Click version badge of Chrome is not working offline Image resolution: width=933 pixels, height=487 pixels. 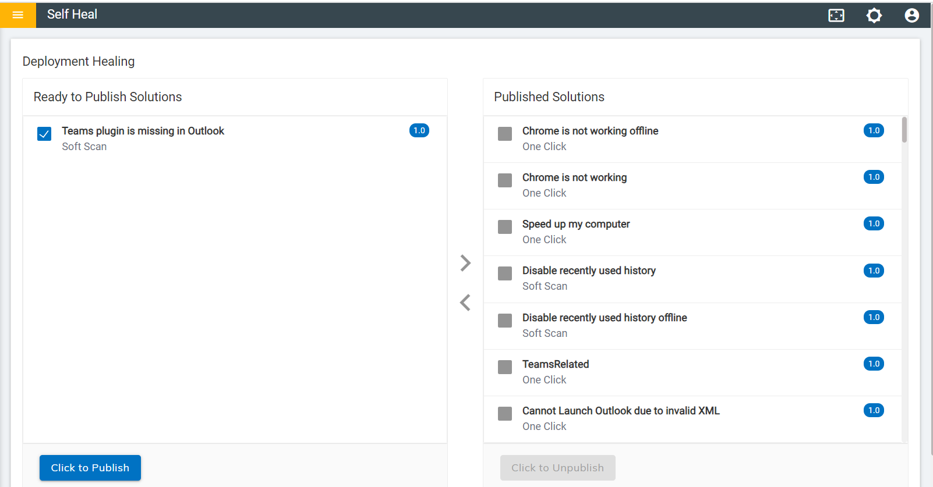(874, 130)
